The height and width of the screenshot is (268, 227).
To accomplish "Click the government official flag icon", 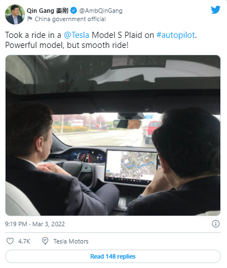I will point(30,19).
